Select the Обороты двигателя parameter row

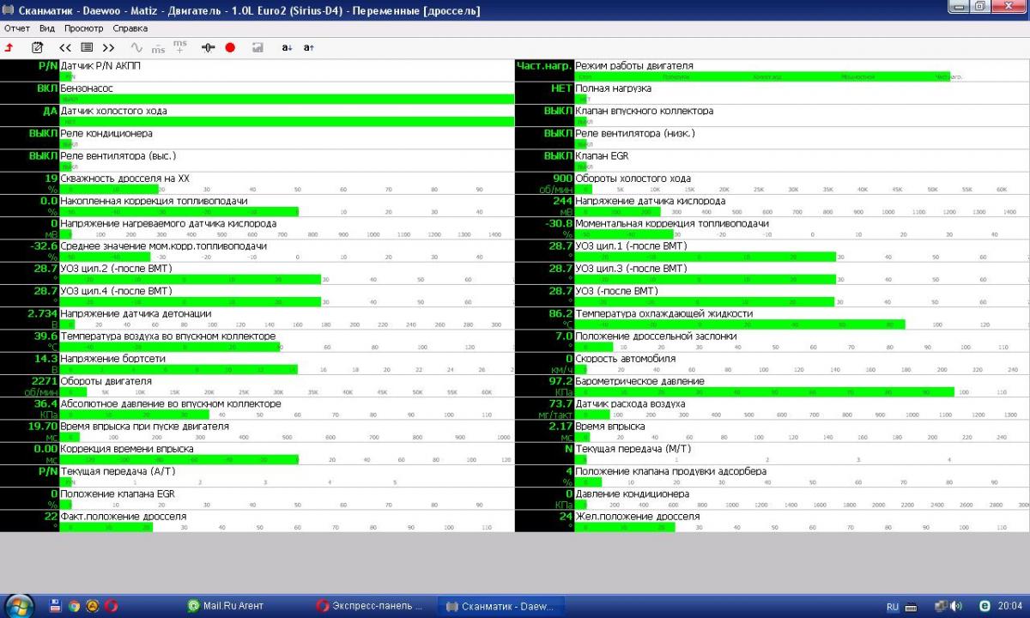click(x=257, y=386)
